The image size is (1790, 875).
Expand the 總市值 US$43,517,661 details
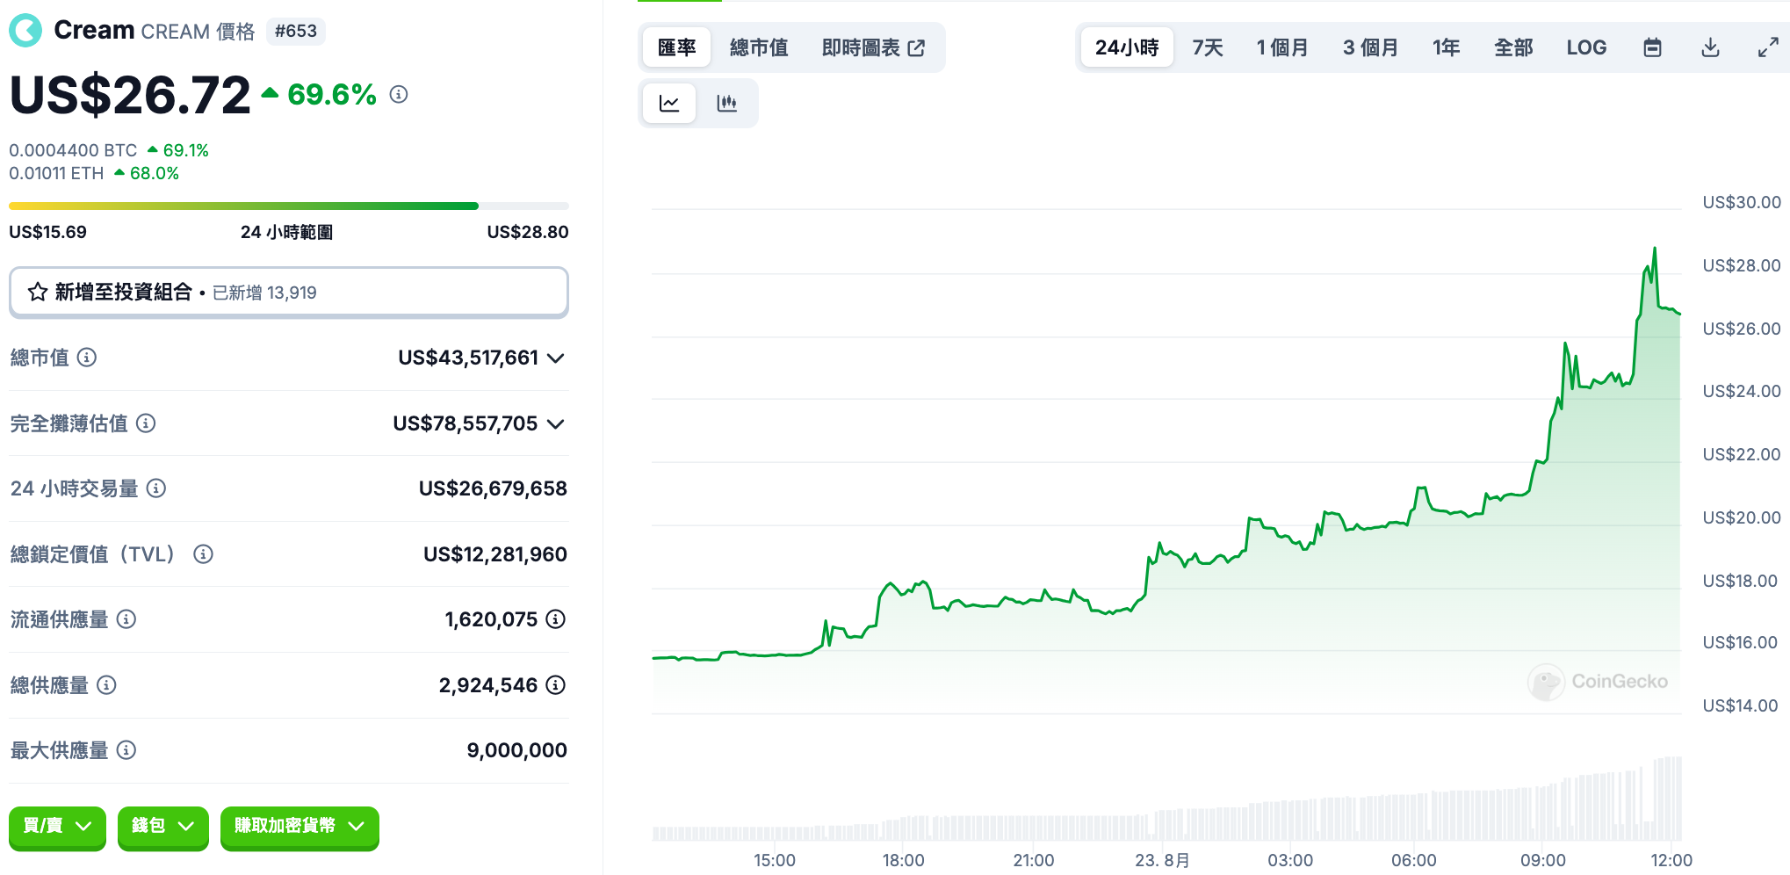[555, 358]
